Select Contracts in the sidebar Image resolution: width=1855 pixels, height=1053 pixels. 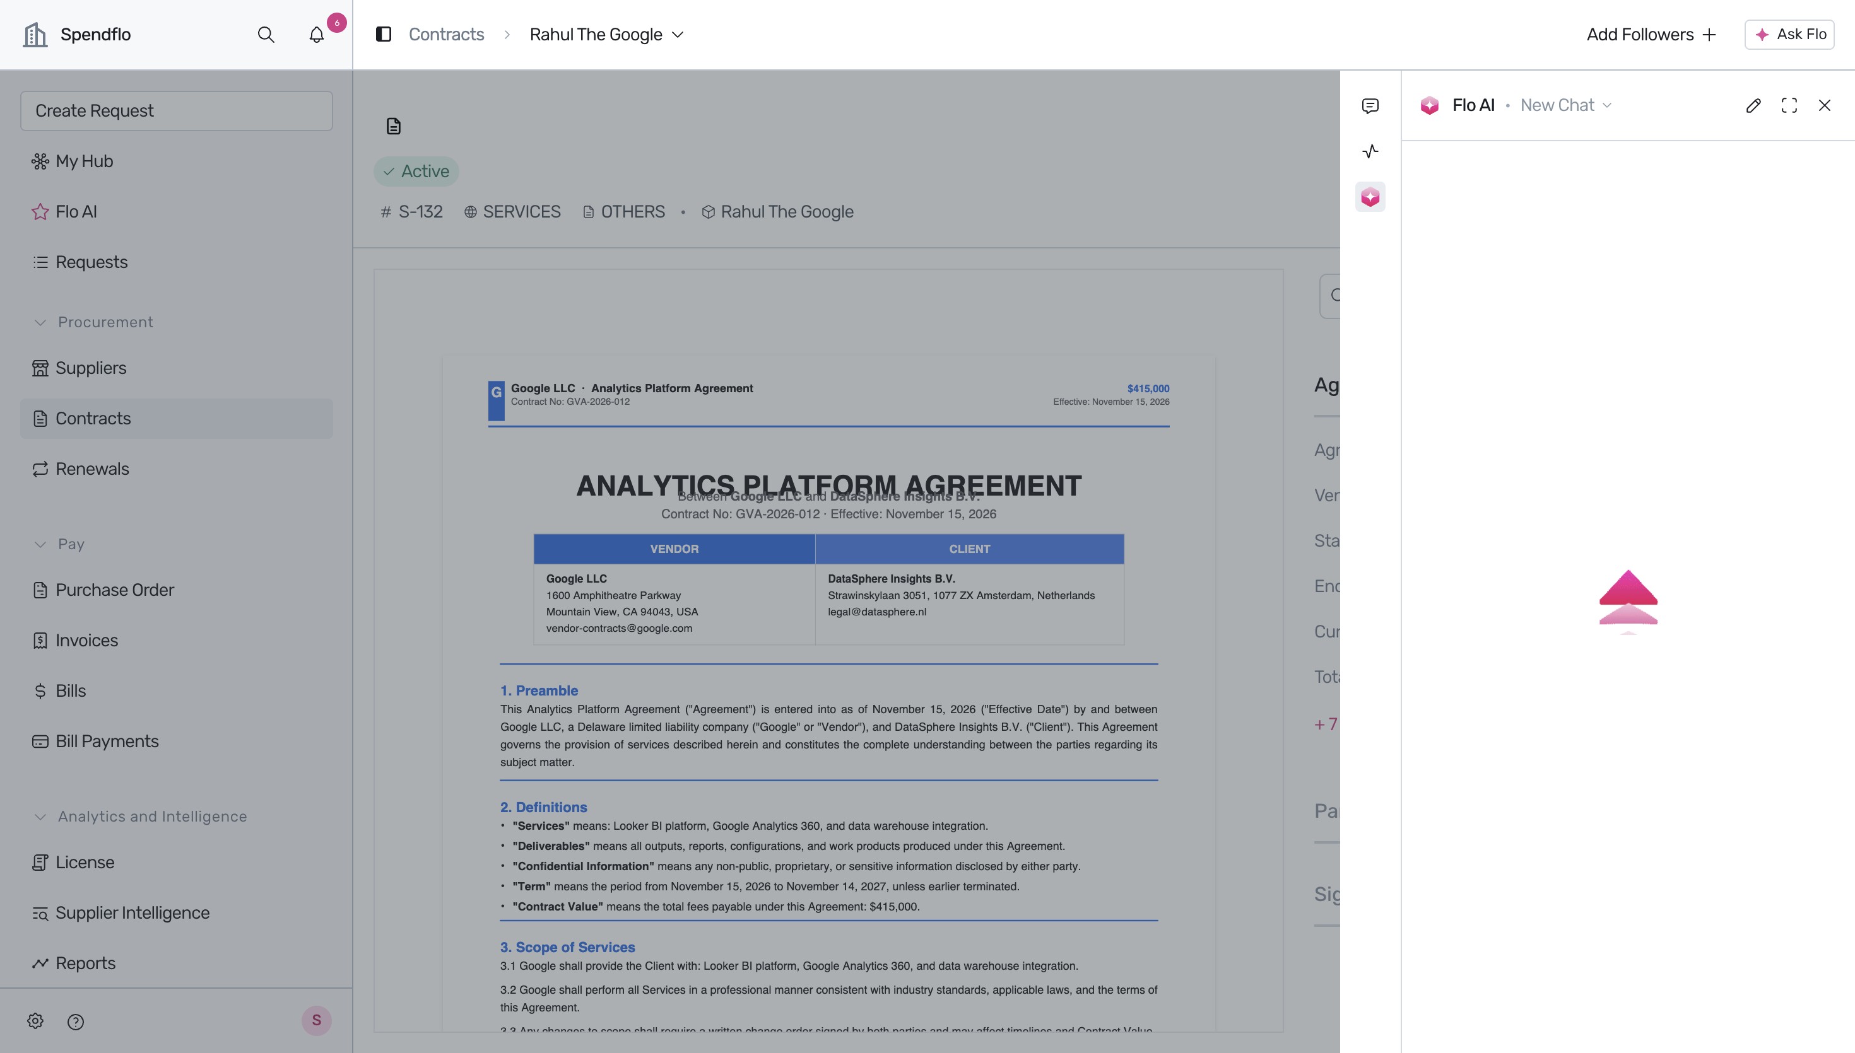(x=177, y=418)
